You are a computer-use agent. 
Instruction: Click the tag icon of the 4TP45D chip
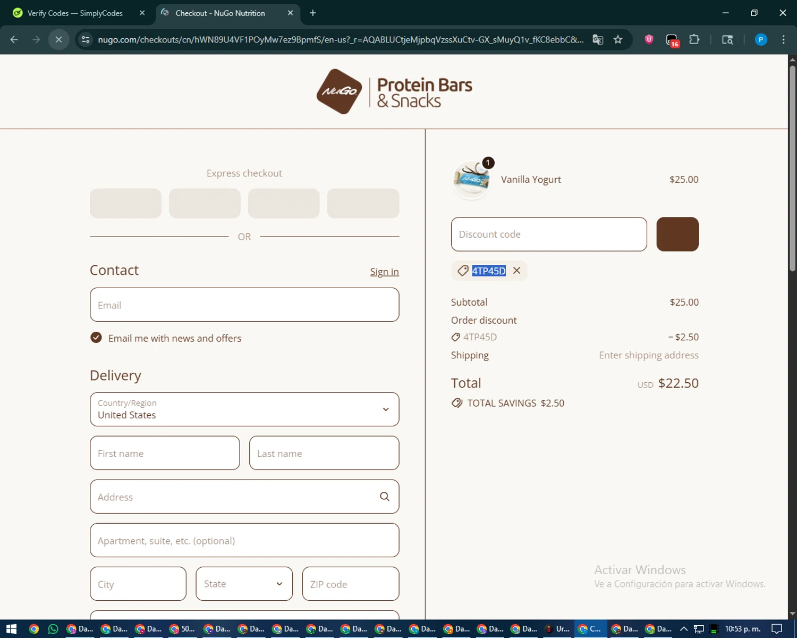[x=463, y=271]
